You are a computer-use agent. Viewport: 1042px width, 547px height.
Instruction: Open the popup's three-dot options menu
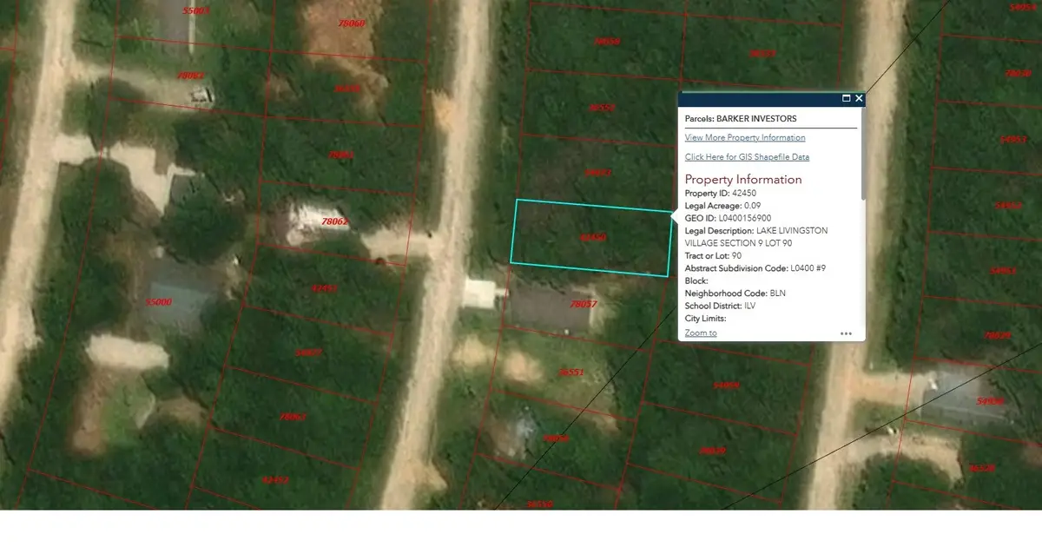pyautogui.click(x=846, y=333)
